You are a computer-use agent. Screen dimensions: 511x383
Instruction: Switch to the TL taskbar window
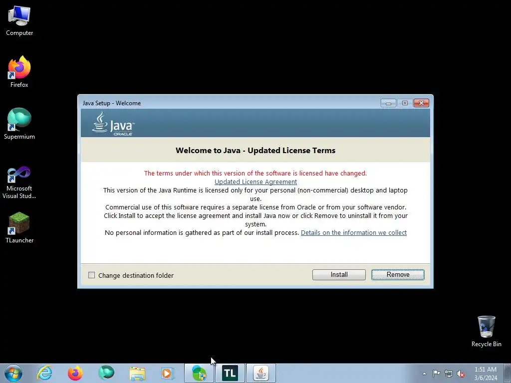230,373
